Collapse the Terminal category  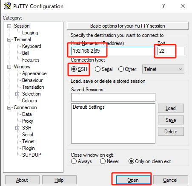coord(9,39)
